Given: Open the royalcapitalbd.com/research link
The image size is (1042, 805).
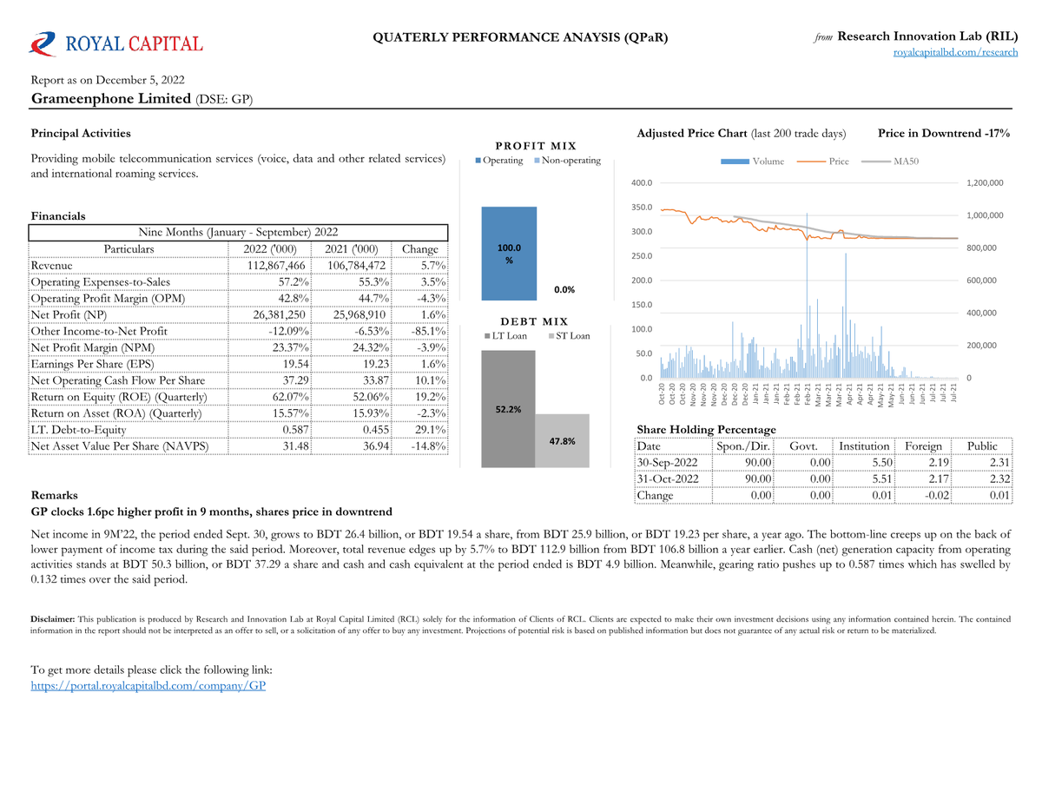Looking at the screenshot, I should tap(955, 52).
